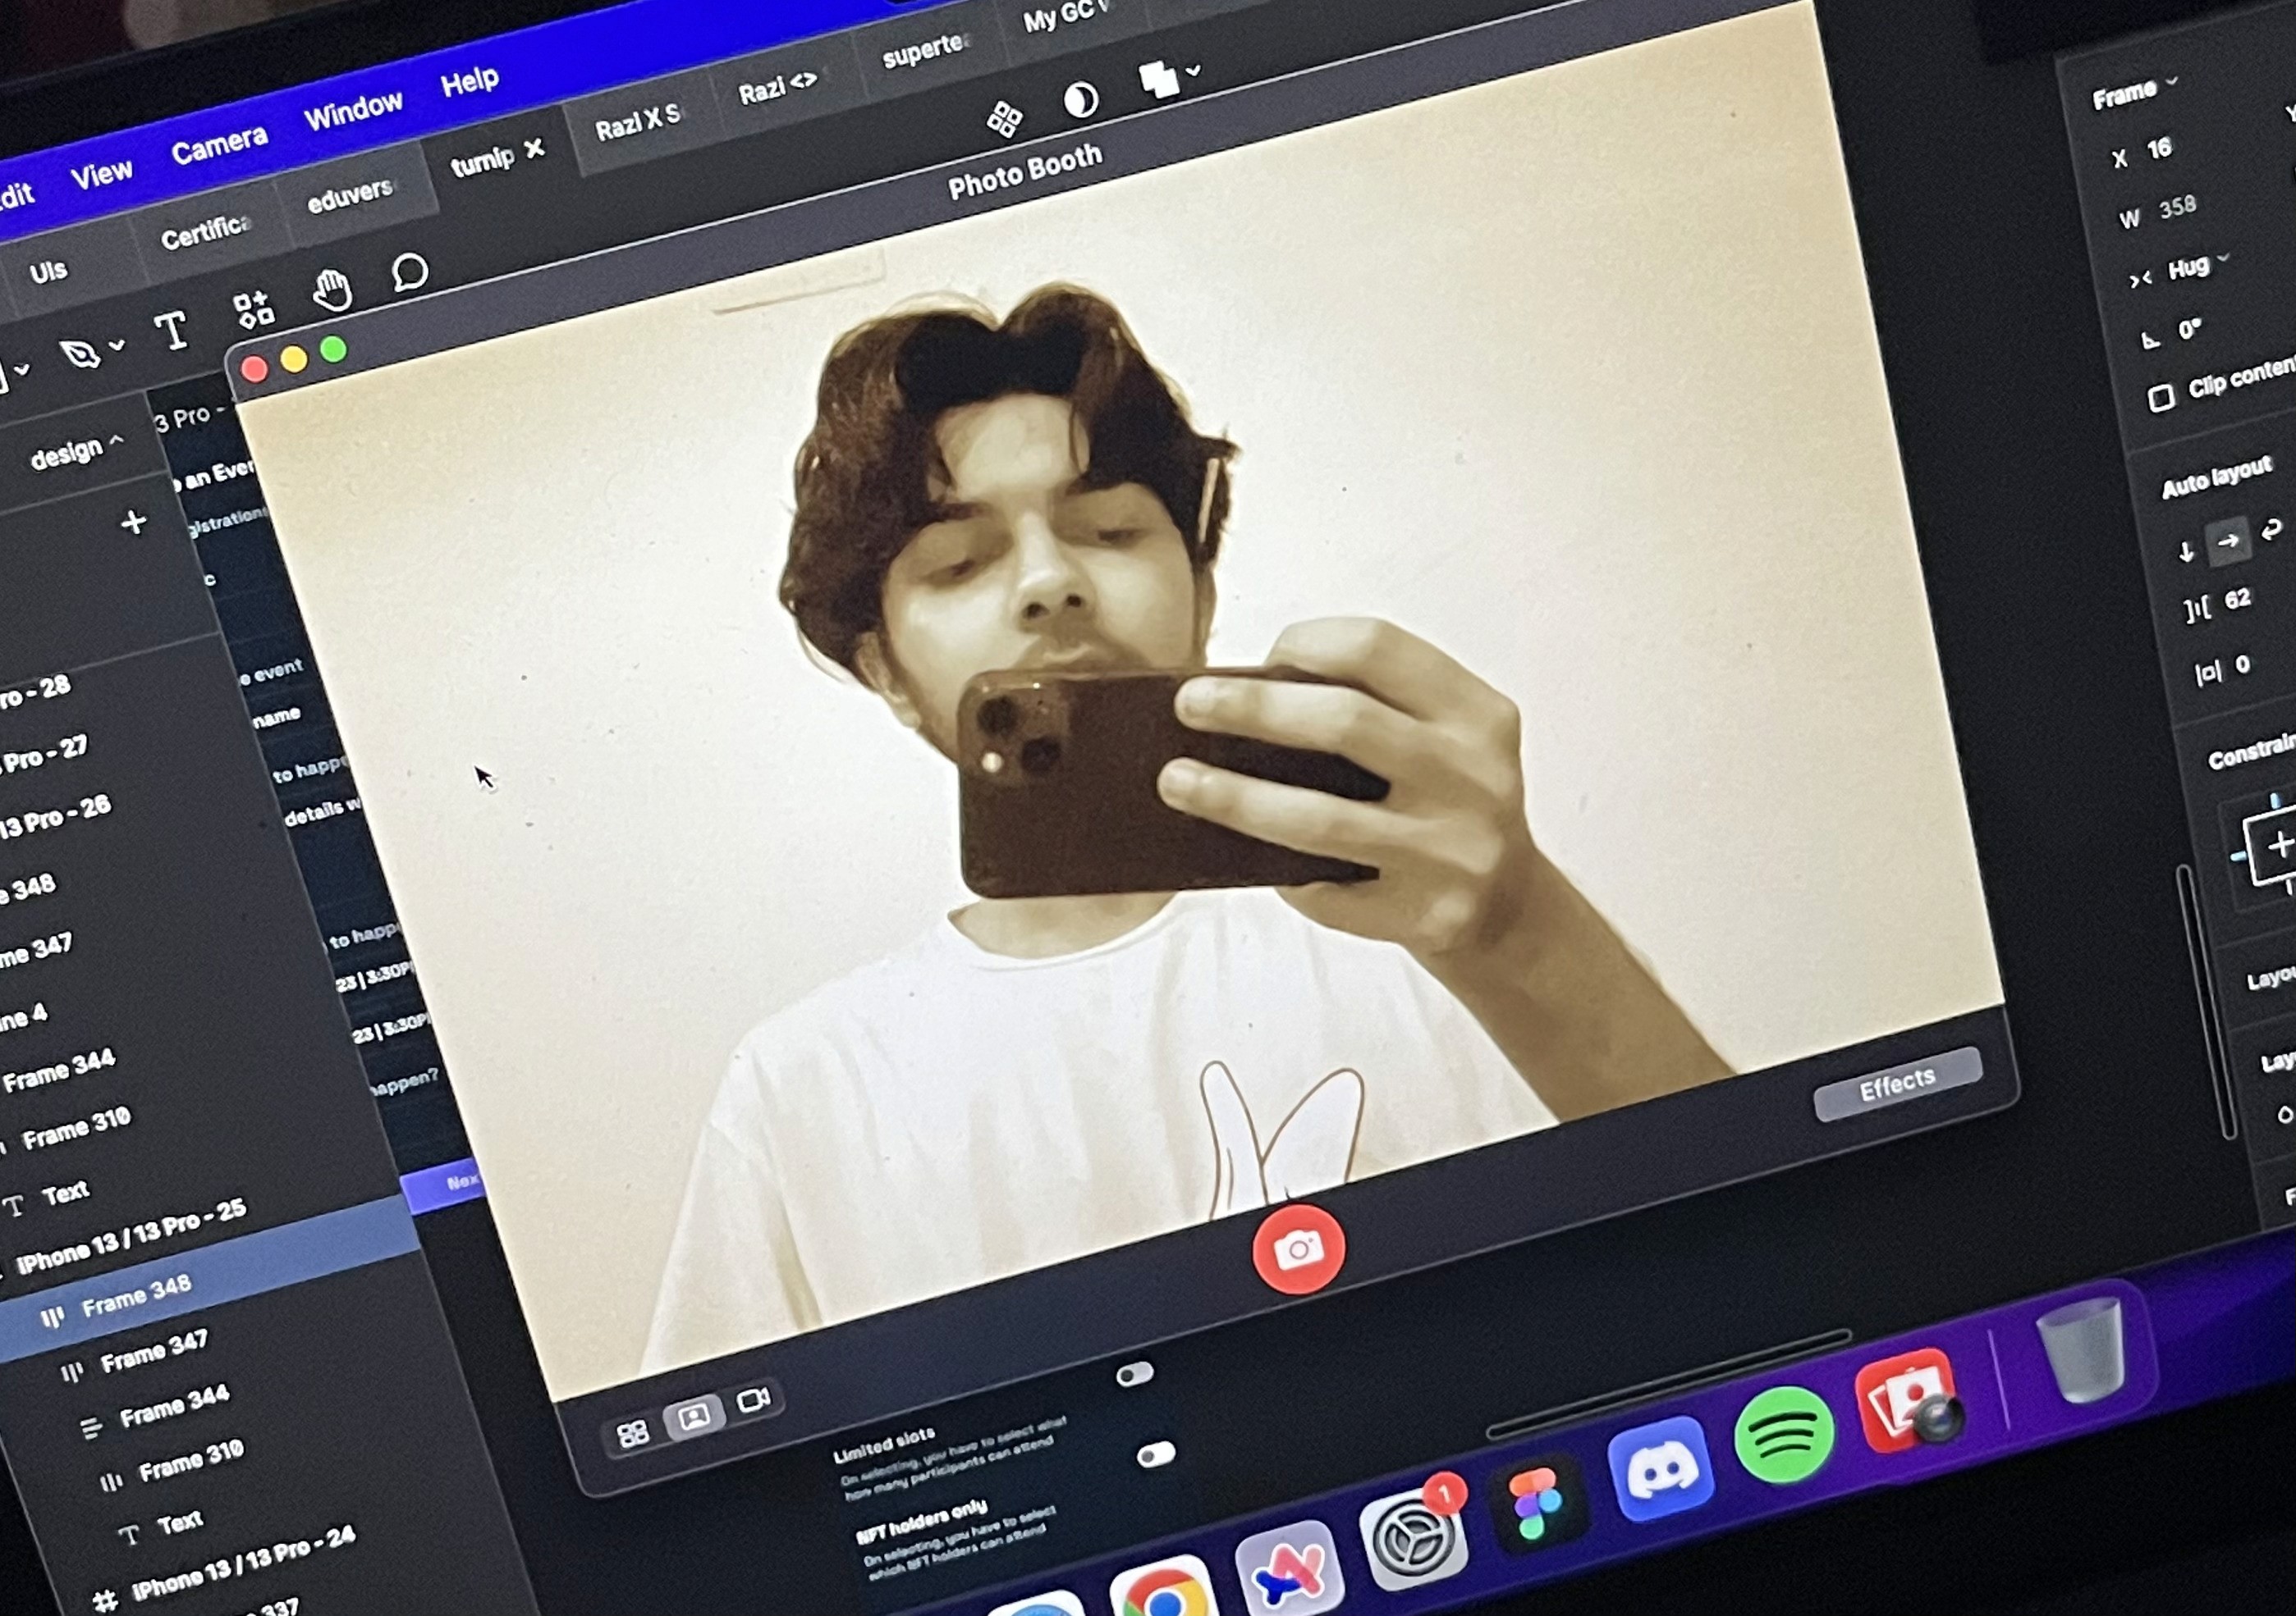Switch to the Razi X S tab
The height and width of the screenshot is (1616, 2296).
(x=637, y=123)
